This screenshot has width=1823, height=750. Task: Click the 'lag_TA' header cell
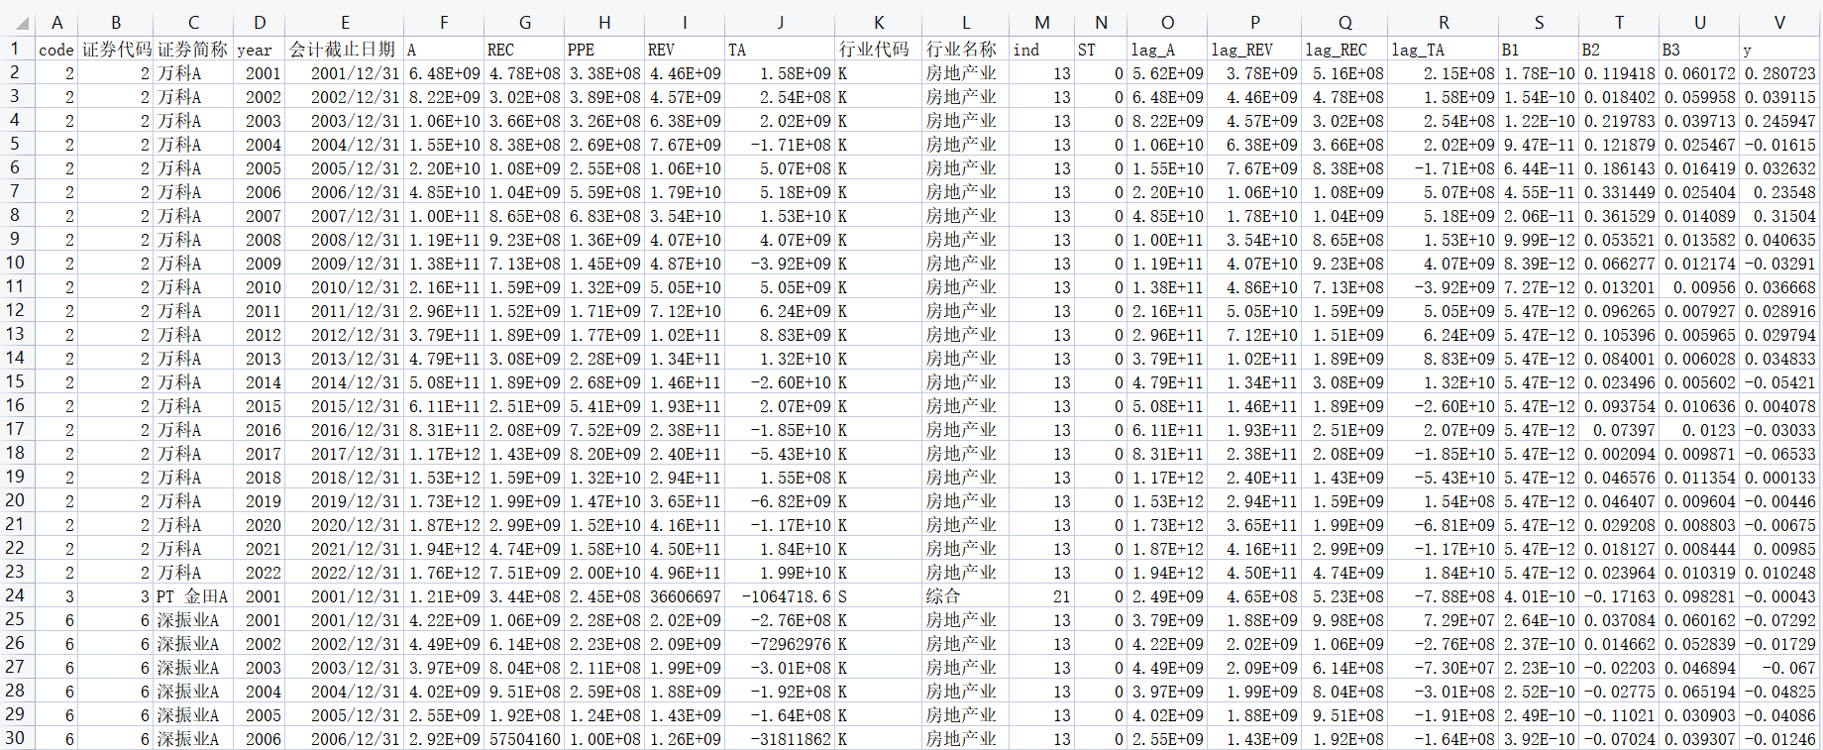(1444, 50)
